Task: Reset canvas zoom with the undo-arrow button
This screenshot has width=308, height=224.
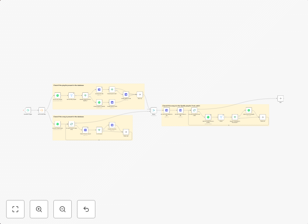Action: pyautogui.click(x=86, y=209)
